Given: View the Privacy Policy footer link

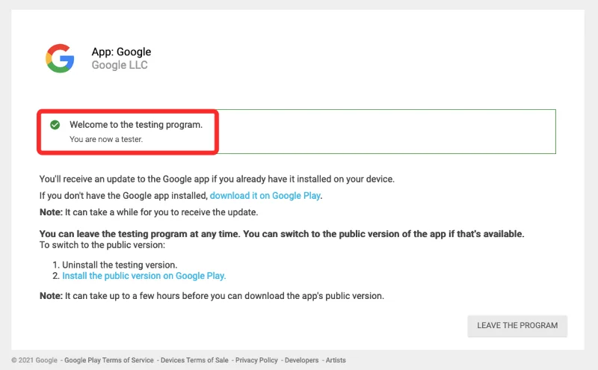Looking at the screenshot, I should coord(256,360).
